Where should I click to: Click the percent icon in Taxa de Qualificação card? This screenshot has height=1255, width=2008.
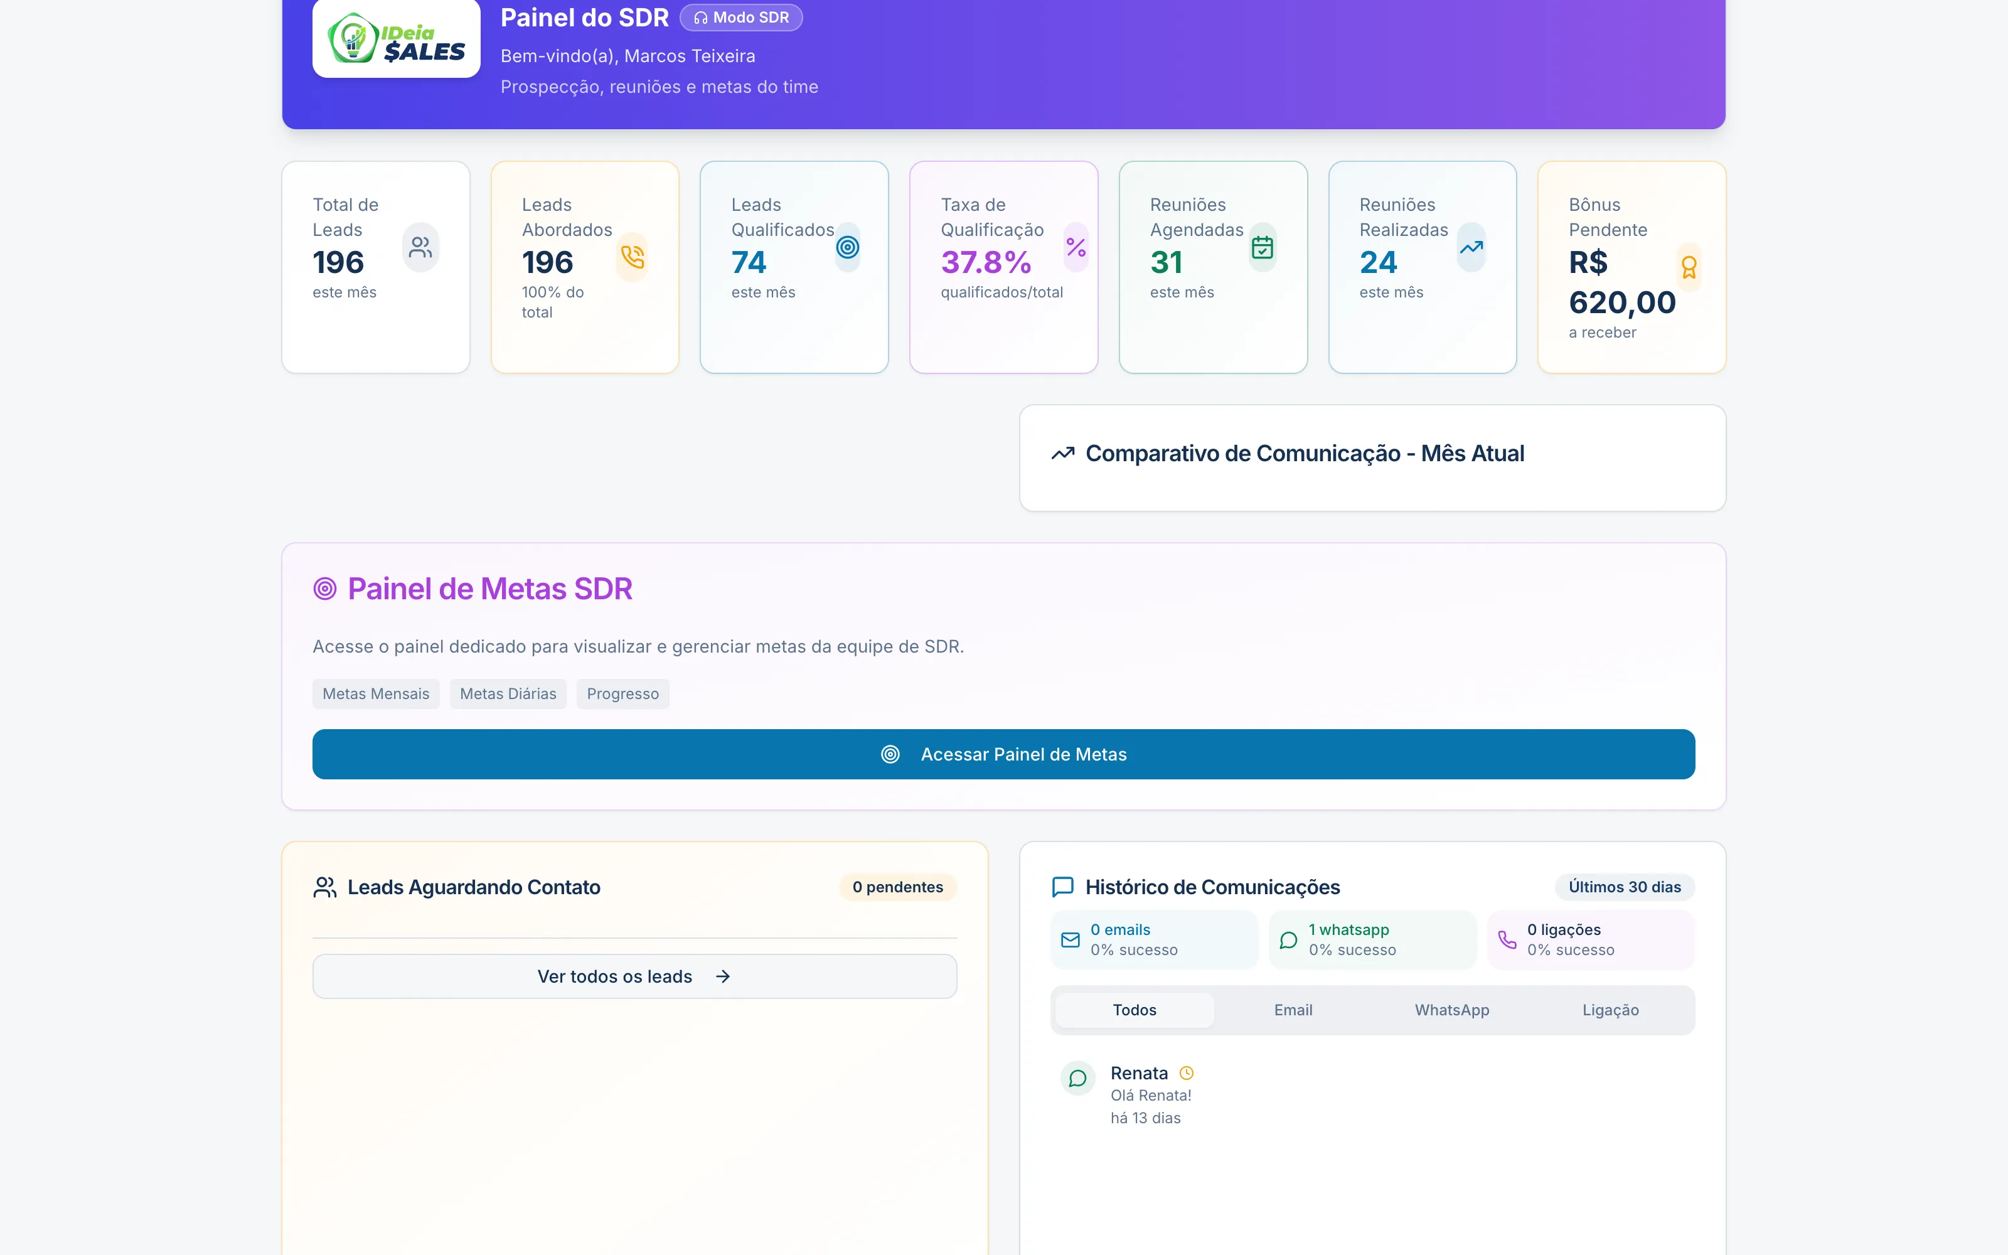[1076, 247]
